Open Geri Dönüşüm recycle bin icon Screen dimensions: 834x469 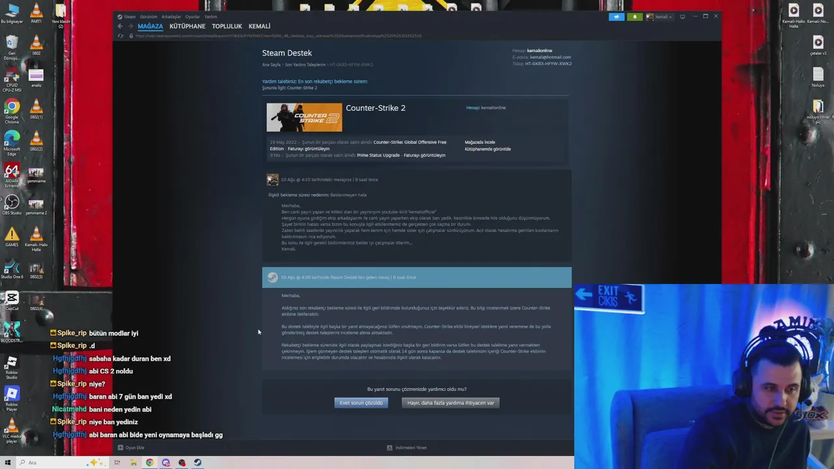(x=12, y=48)
